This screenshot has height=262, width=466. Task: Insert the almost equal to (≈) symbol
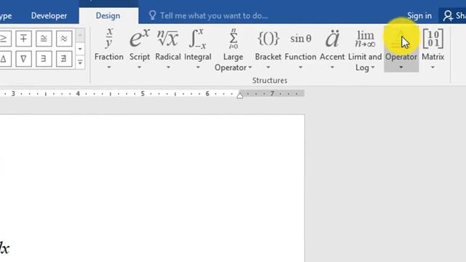[x=64, y=39]
